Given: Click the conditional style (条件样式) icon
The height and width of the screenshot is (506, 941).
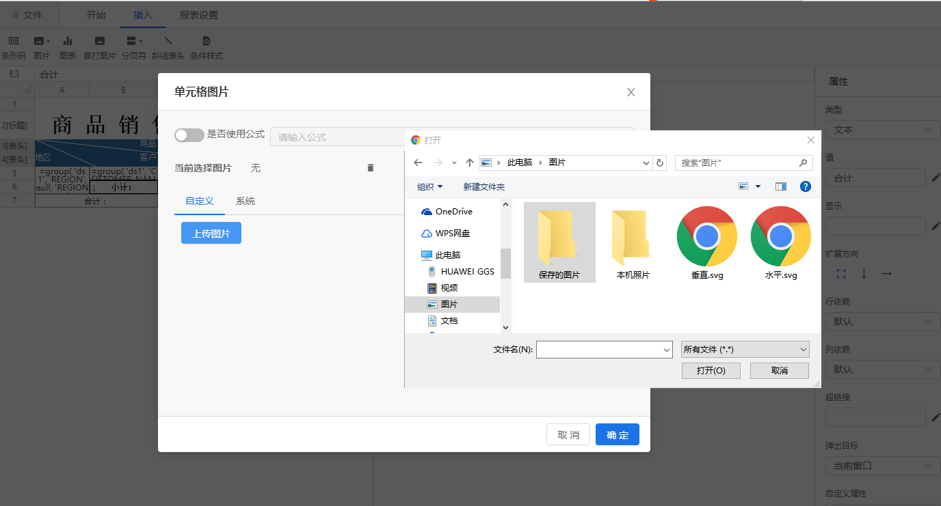Looking at the screenshot, I should pyautogui.click(x=207, y=41).
